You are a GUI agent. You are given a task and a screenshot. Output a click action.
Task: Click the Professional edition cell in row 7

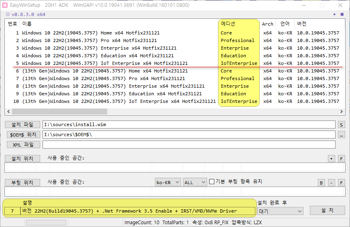pyautogui.click(x=238, y=78)
